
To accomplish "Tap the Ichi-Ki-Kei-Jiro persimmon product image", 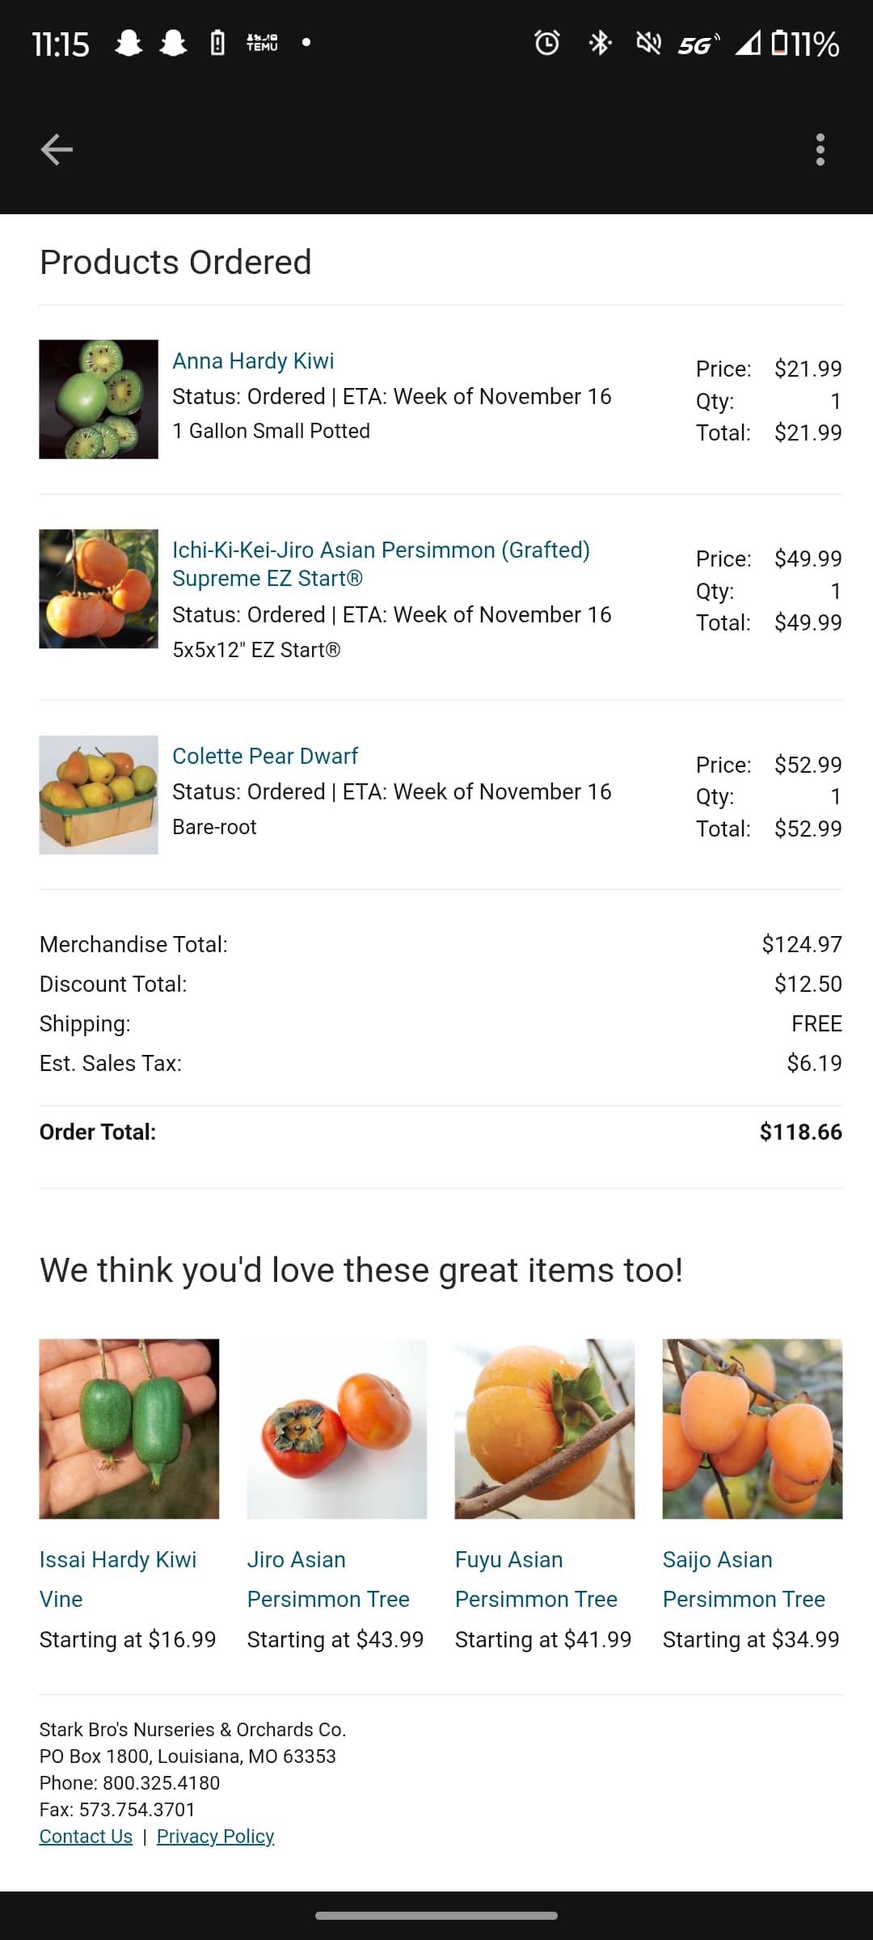I will [x=99, y=588].
